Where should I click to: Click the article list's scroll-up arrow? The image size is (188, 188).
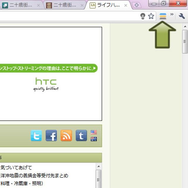99,167
